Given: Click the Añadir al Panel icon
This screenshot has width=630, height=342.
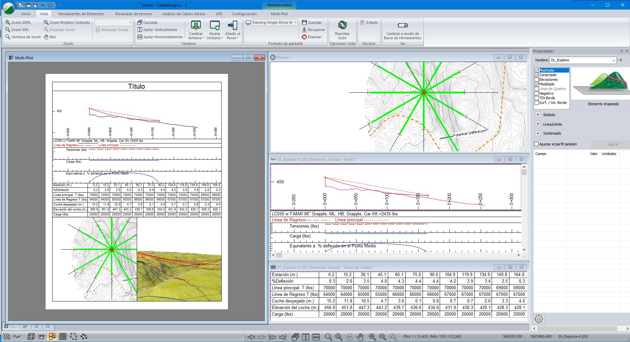Looking at the screenshot, I should (x=233, y=25).
